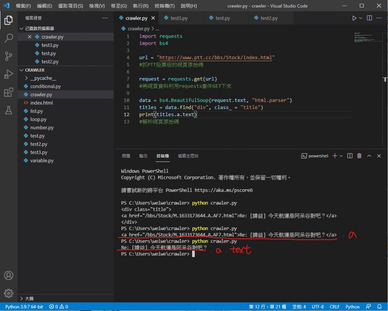Open the Run menu 執行(R)

(141, 6)
